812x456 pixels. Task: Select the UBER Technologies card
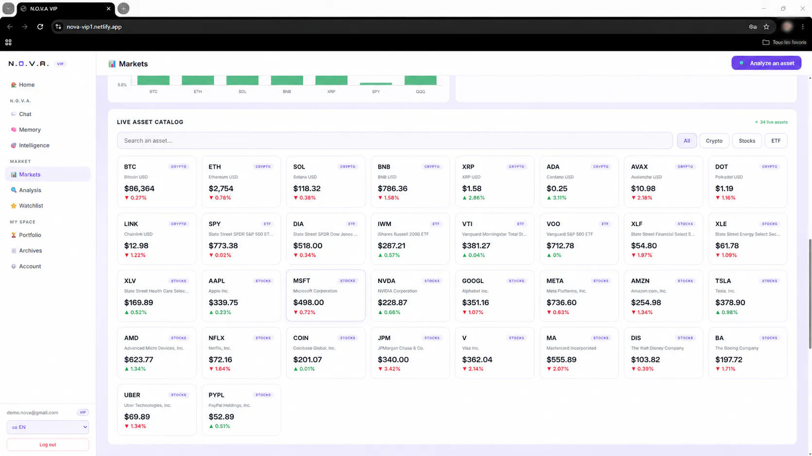tap(157, 410)
